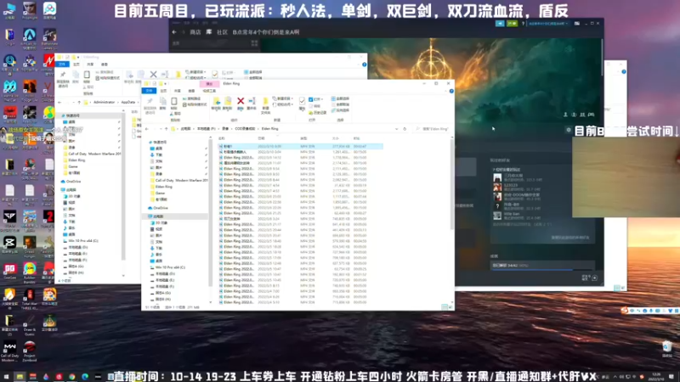The image size is (680, 382).
Task: Click the Up arrow in Elden Ring explorer
Action: coord(166,129)
